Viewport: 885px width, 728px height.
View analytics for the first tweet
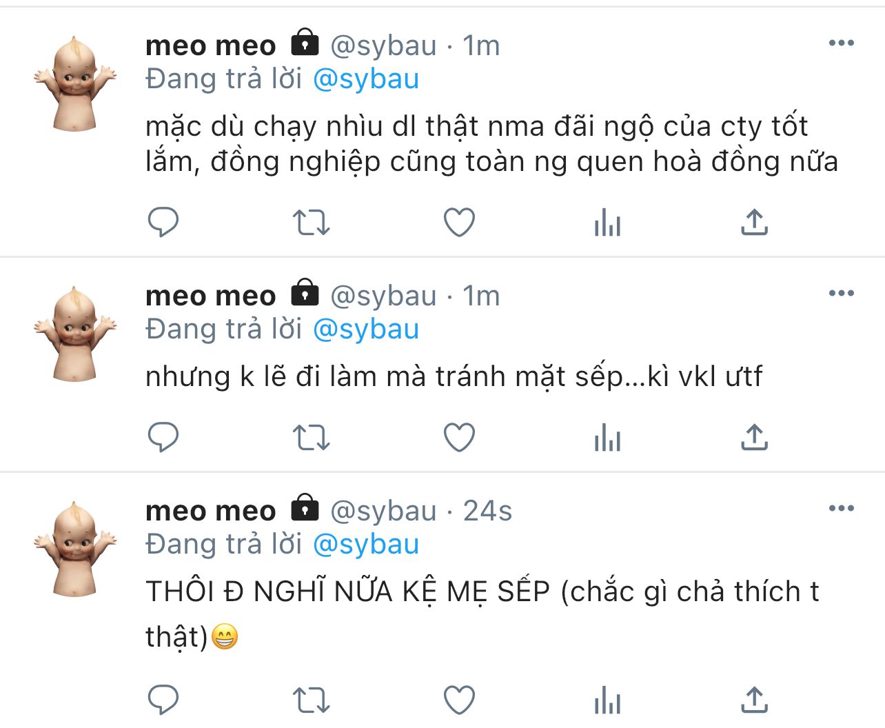(607, 223)
